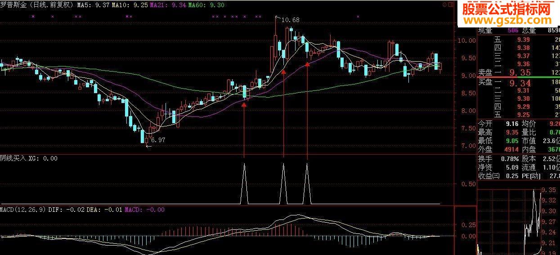Click the 换手 turnover rate 0.78%
Screen dimensions: 560x255
pyautogui.click(x=510, y=159)
